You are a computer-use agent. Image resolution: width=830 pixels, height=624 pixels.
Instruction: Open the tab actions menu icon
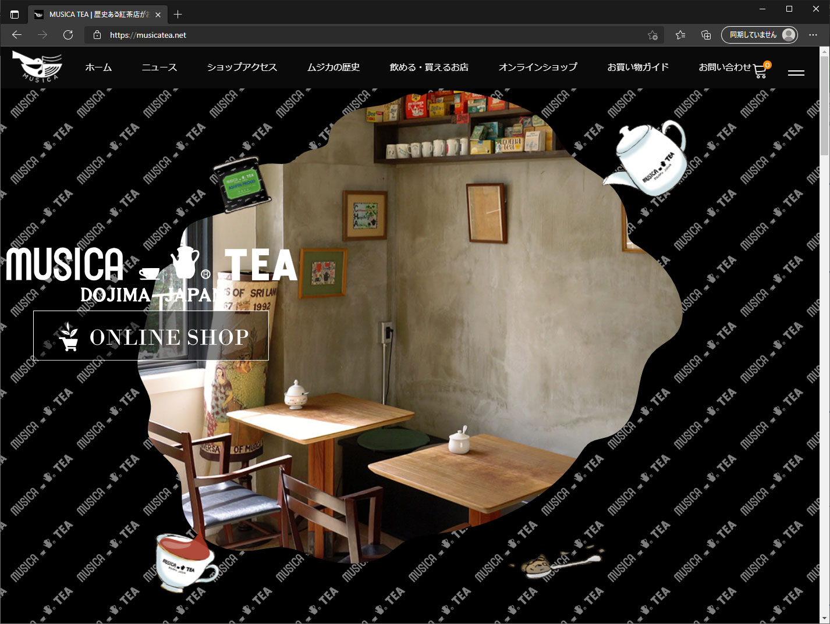click(x=15, y=14)
